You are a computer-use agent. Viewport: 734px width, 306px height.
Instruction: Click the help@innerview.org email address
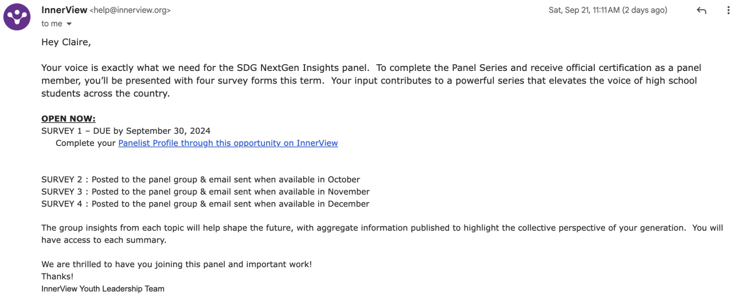[x=130, y=10]
